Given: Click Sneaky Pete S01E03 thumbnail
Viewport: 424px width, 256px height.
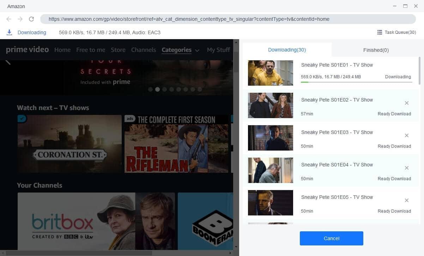Looking at the screenshot, I should (271, 138).
